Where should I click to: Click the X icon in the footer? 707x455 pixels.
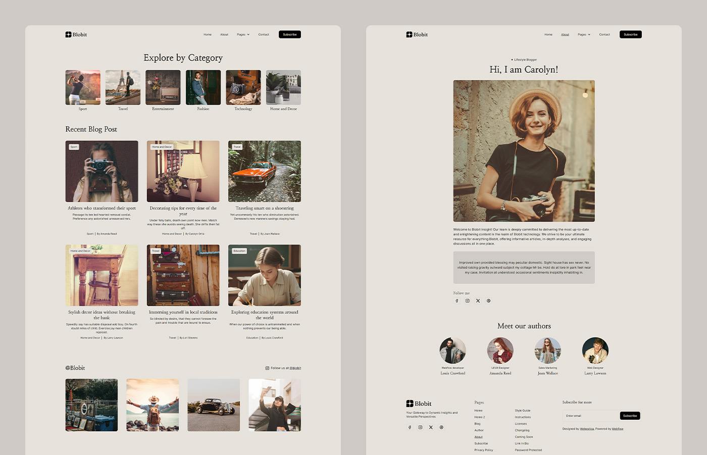click(431, 427)
